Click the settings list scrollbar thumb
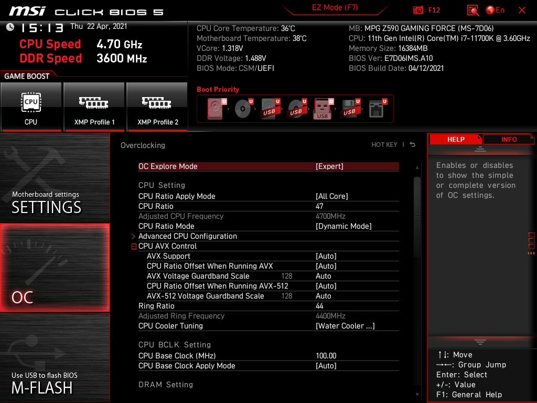 417,217
